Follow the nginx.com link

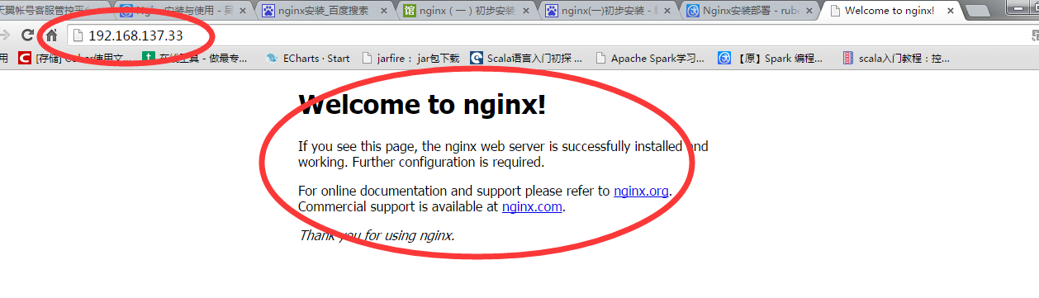532,207
